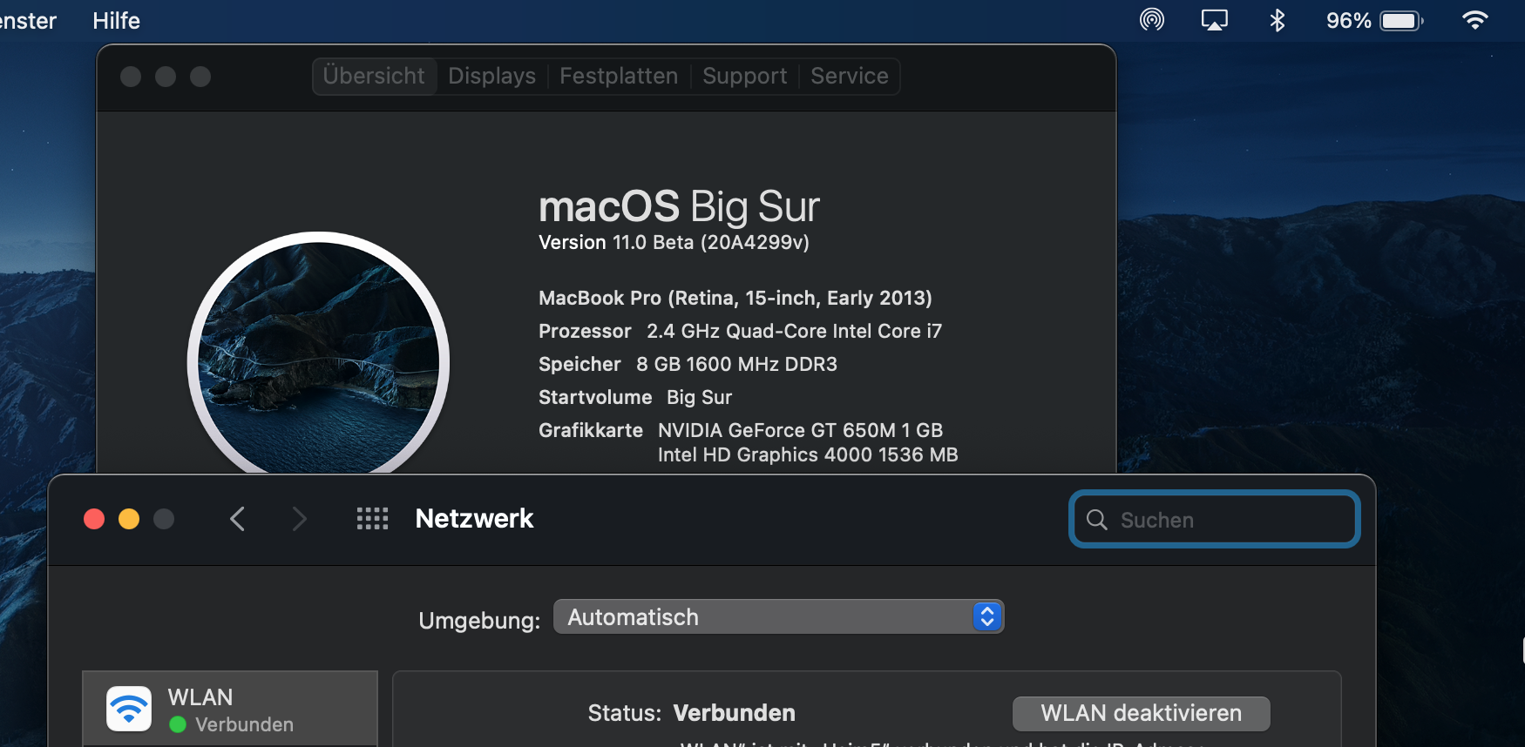Expand the Umgebung dropdown set to Automatisch

click(x=779, y=617)
